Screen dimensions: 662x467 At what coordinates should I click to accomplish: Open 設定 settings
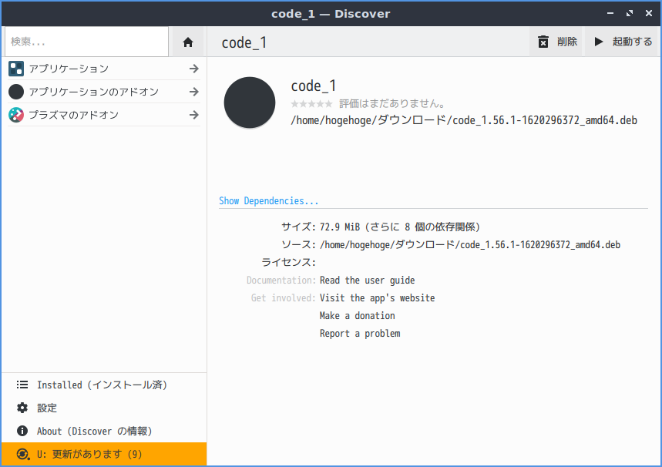[x=104, y=408]
